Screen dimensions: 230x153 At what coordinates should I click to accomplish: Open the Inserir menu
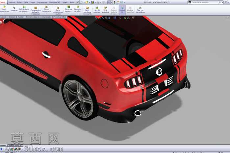pos(33,2)
